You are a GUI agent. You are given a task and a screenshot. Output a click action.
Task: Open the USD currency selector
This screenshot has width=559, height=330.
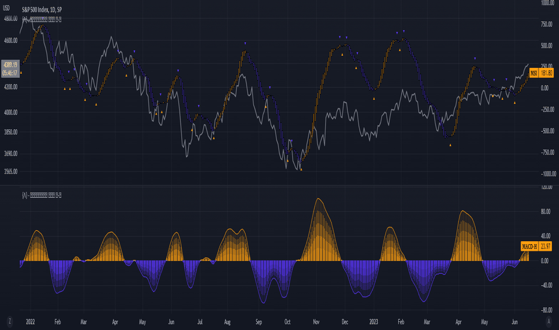(7, 8)
